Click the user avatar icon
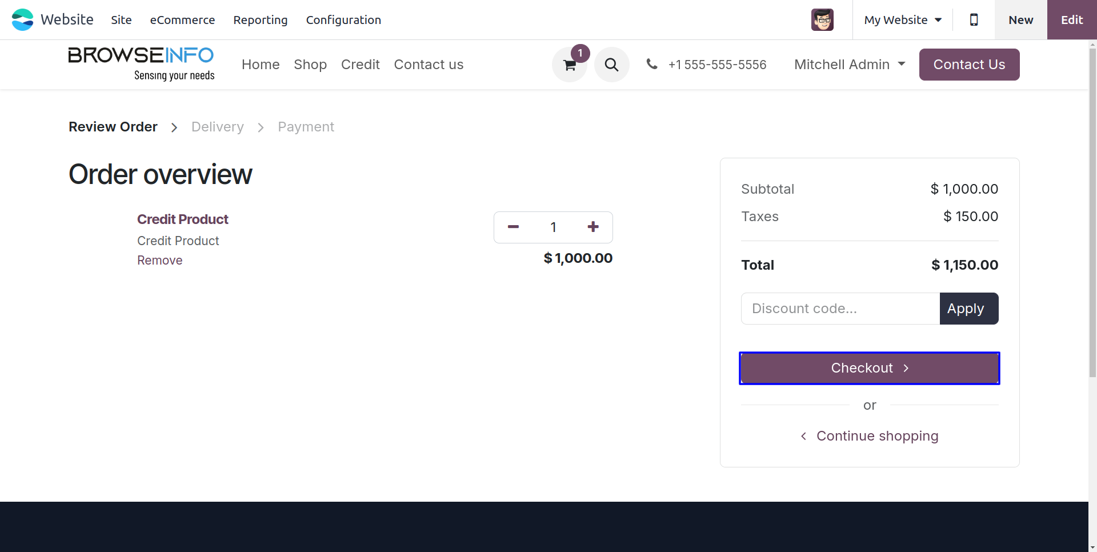 coord(822,20)
